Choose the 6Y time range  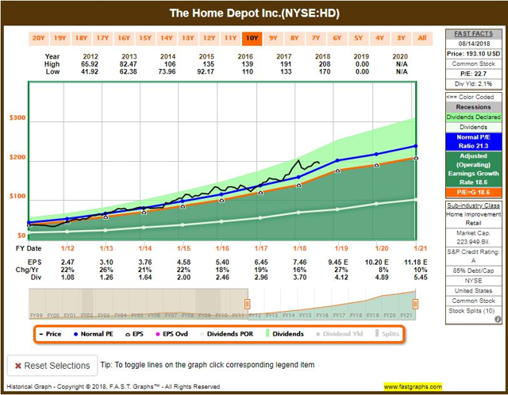pyautogui.click(x=337, y=38)
